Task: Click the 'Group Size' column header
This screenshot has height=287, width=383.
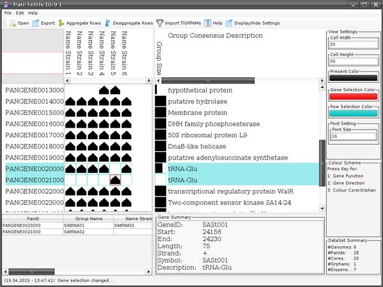Action: click(159, 58)
